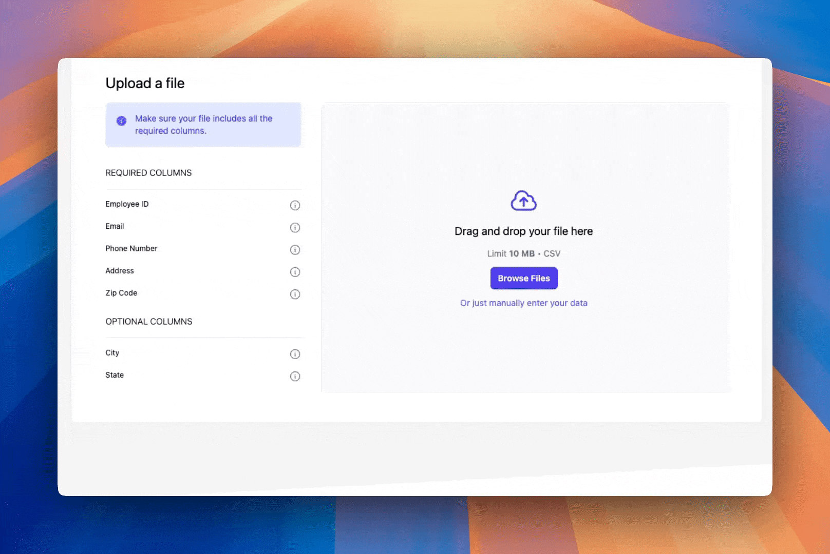Click the cloud upload icon
The height and width of the screenshot is (554, 830).
coord(523,200)
